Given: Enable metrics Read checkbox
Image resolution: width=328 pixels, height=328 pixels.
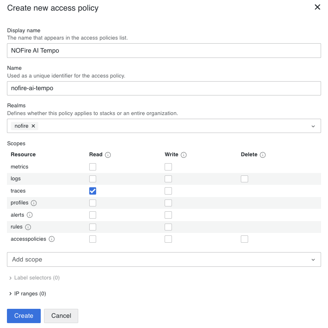Looking at the screenshot, I should 92,167.
